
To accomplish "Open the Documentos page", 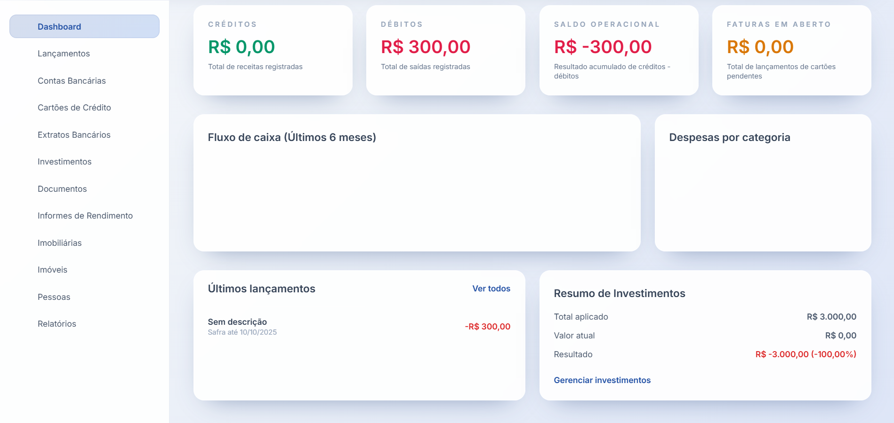I will click(x=62, y=188).
